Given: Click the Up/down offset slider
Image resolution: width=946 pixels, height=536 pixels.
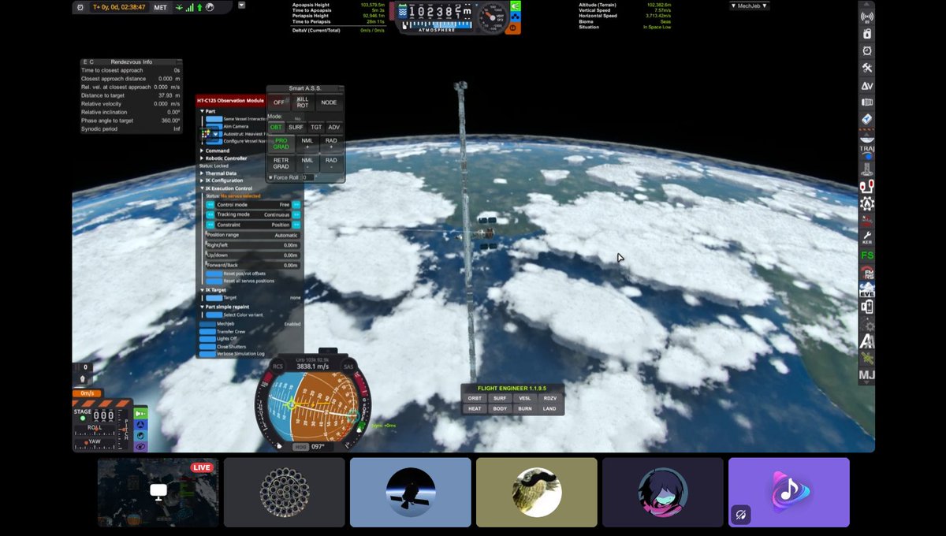Looking at the screenshot, I should pos(252,255).
